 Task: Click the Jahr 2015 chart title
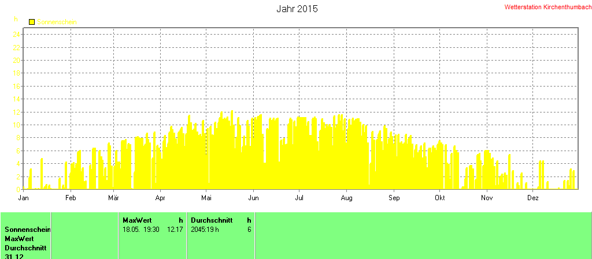click(x=297, y=9)
